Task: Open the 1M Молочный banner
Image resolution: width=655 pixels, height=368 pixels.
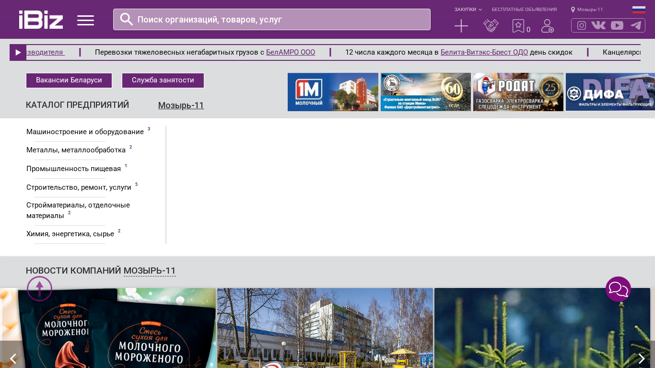Action: (x=333, y=92)
